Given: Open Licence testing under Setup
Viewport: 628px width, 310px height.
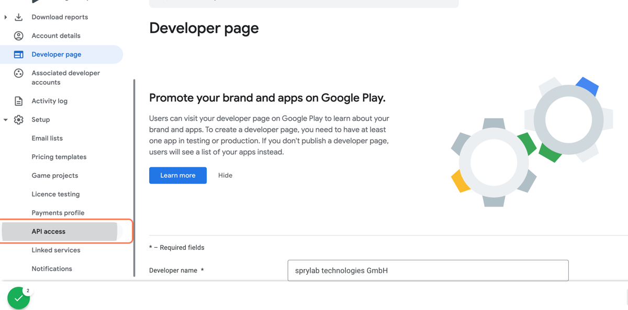Looking at the screenshot, I should coord(55,194).
